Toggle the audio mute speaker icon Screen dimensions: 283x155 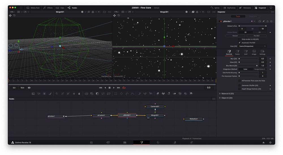point(29,88)
